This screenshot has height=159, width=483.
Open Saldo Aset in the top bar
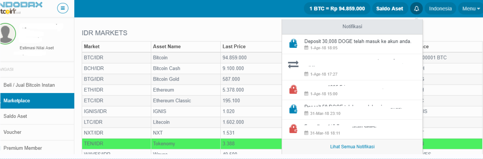click(389, 9)
